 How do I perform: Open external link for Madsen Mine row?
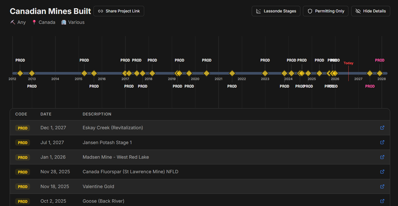(382, 157)
